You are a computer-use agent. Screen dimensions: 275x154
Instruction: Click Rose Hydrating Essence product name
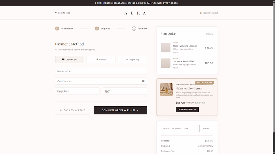[x=185, y=46]
